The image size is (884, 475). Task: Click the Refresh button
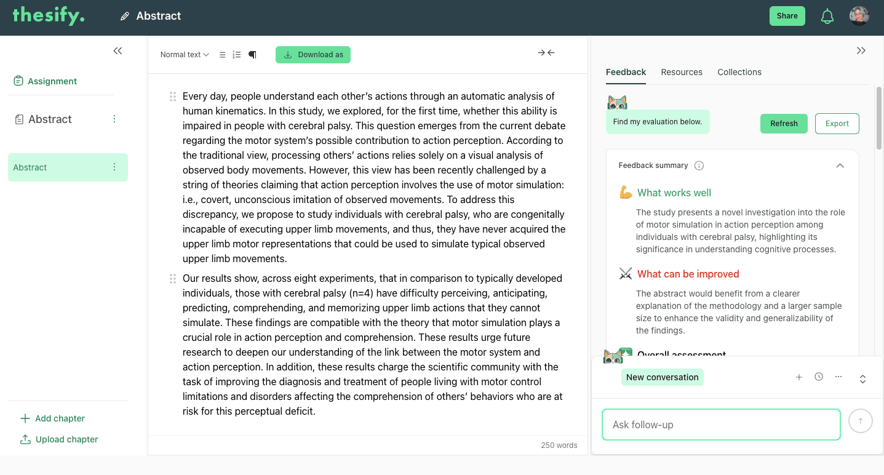click(x=784, y=124)
